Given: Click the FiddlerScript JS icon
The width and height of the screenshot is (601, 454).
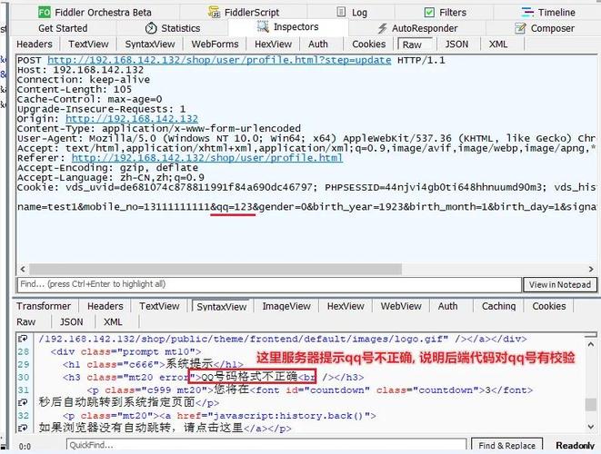Looking at the screenshot, I should 214,12.
